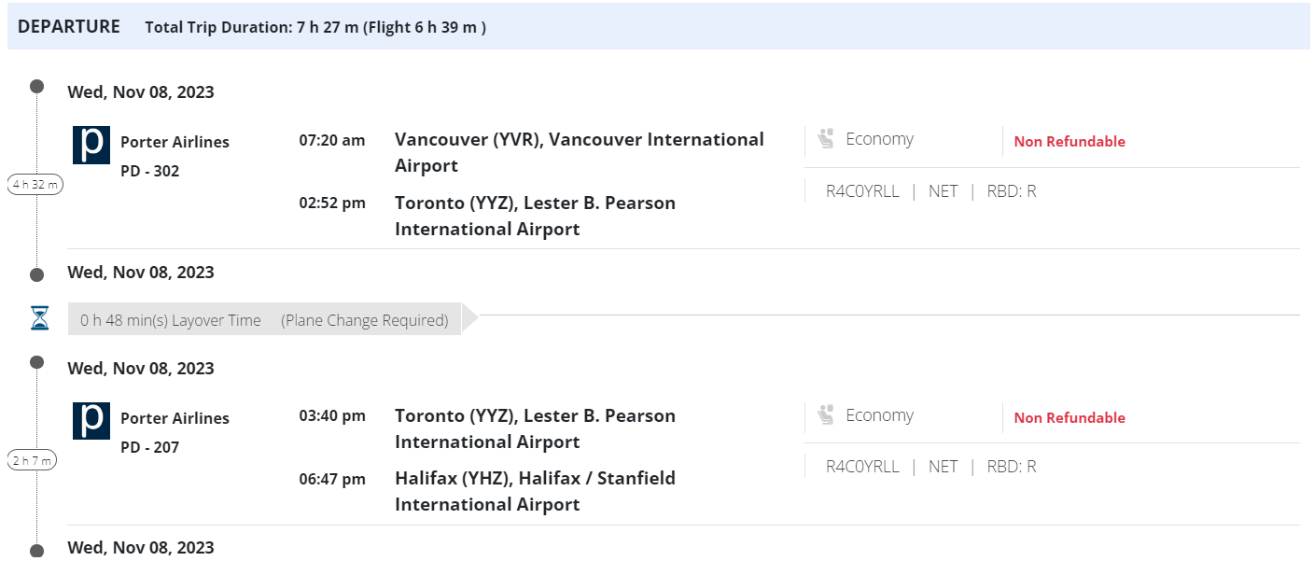Click the seat icon in PD - 207 row
This screenshot has width=1314, height=561.
(825, 415)
